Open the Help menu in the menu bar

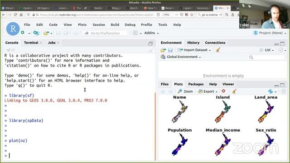[177, 25]
